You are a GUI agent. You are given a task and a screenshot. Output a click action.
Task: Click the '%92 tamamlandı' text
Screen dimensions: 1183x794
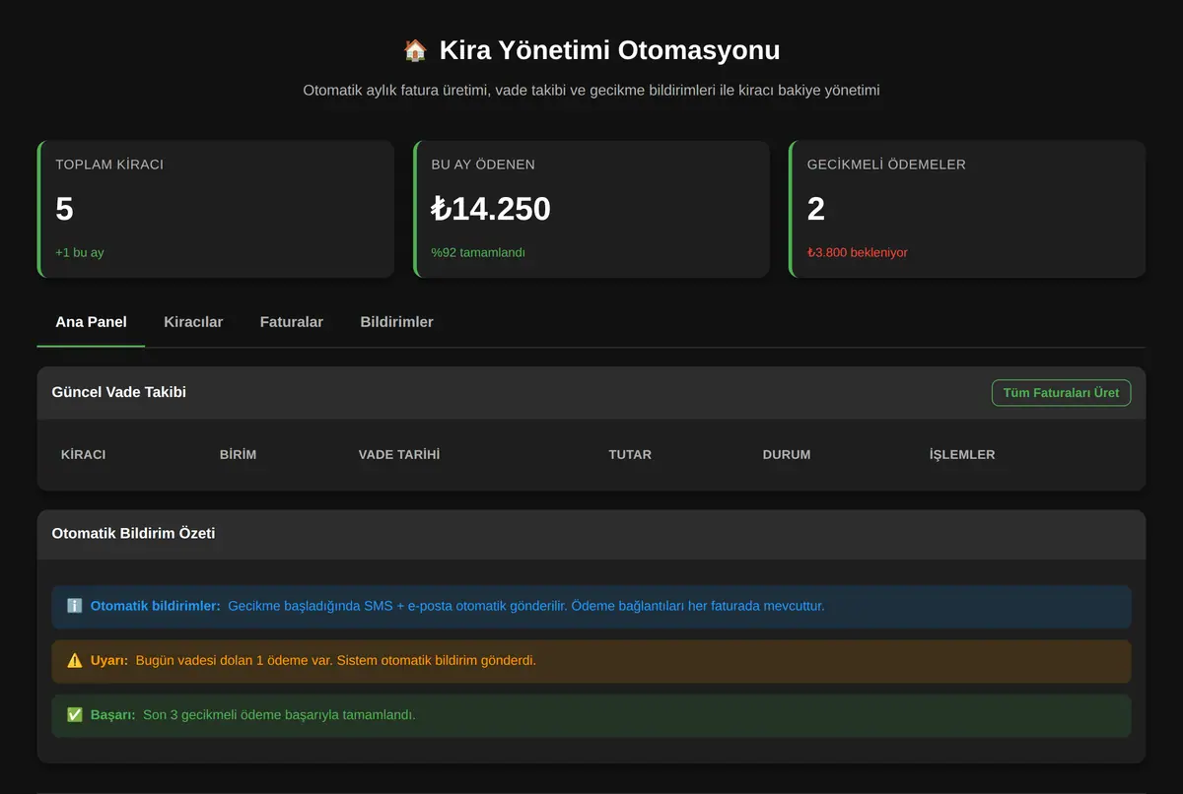click(478, 252)
